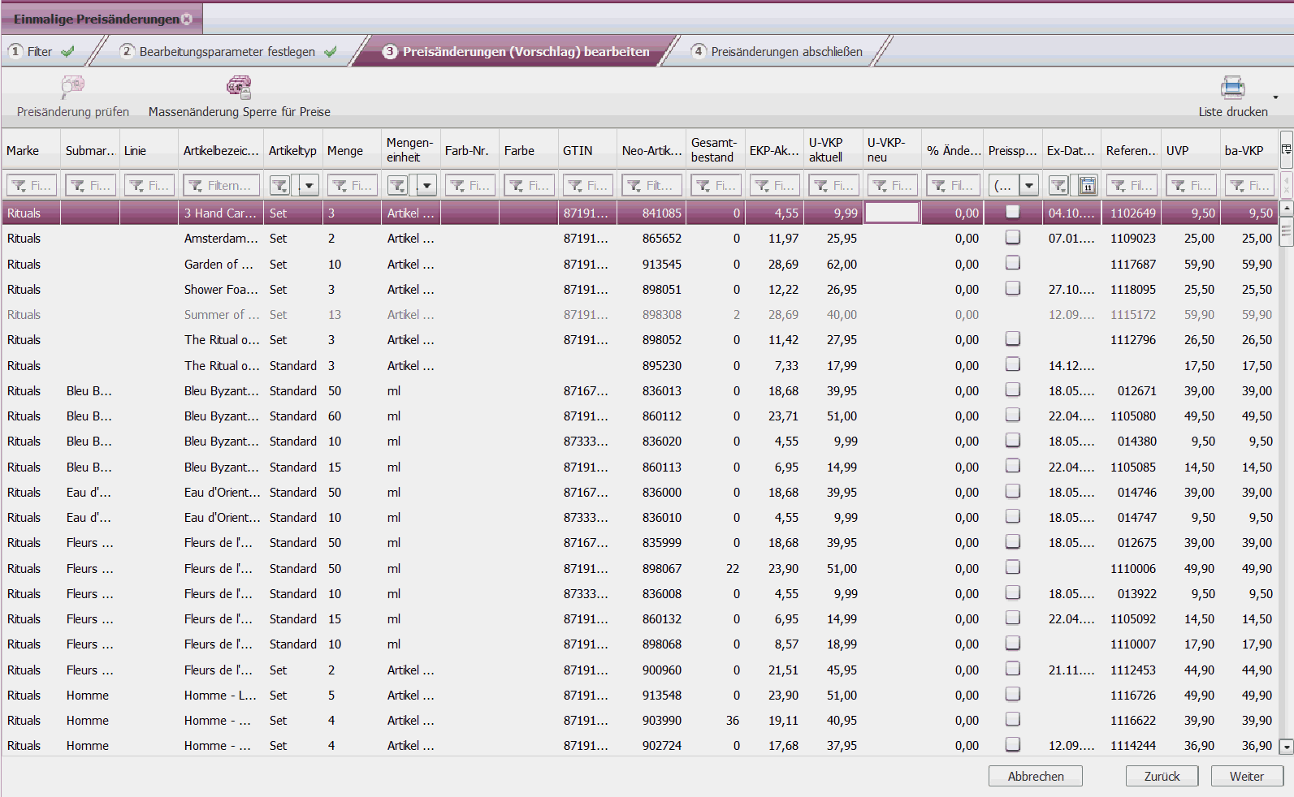Click the Homme - L... cell in 913548 row
Screen dimensions: 1294x797
point(220,696)
